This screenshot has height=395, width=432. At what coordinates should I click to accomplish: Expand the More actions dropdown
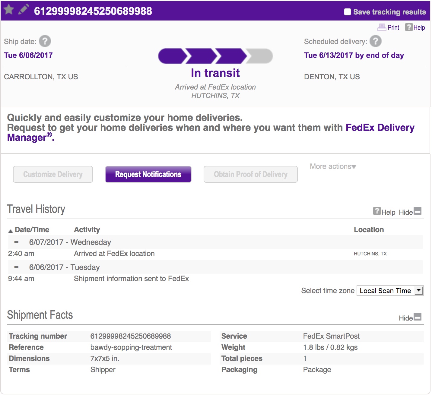tap(333, 166)
